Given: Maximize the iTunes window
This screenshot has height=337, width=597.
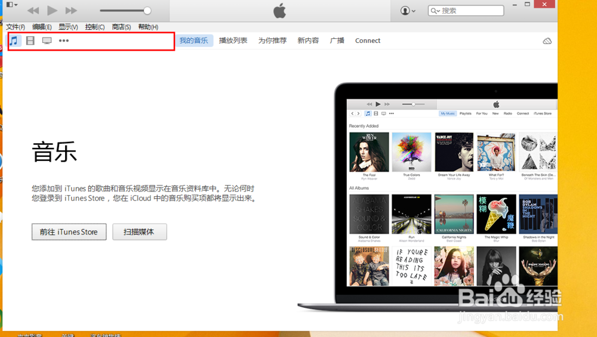Looking at the screenshot, I should pyautogui.click(x=527, y=5).
